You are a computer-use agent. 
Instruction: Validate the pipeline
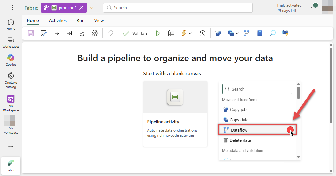point(135,34)
